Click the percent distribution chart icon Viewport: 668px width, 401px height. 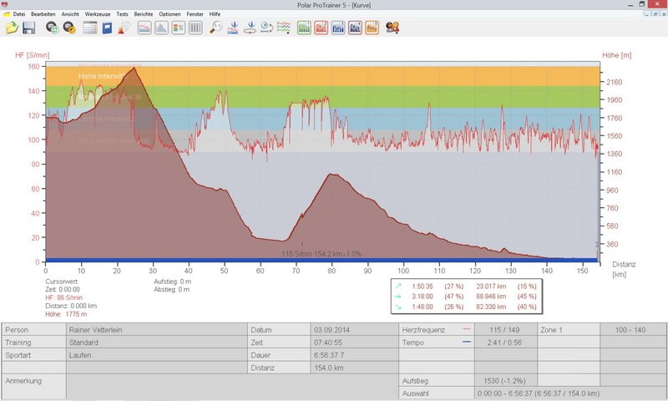pos(179,28)
